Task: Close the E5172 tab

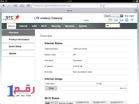Action: coord(3,11)
